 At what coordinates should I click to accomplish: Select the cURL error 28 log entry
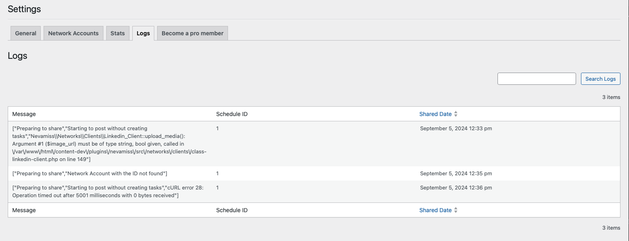click(x=107, y=192)
